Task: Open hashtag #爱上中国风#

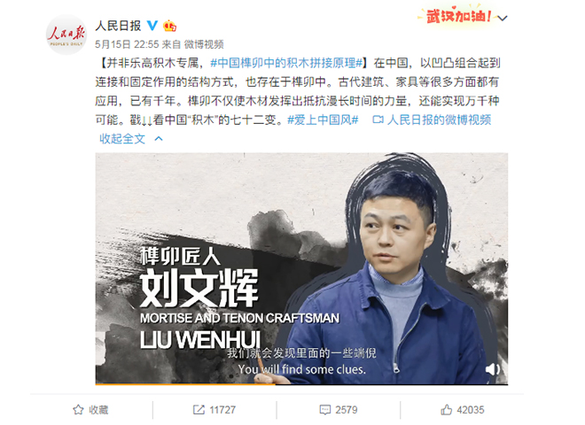Action: tap(323, 120)
